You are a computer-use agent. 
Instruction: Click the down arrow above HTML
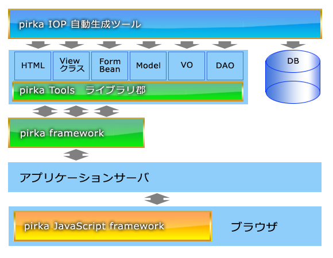pos(38,45)
